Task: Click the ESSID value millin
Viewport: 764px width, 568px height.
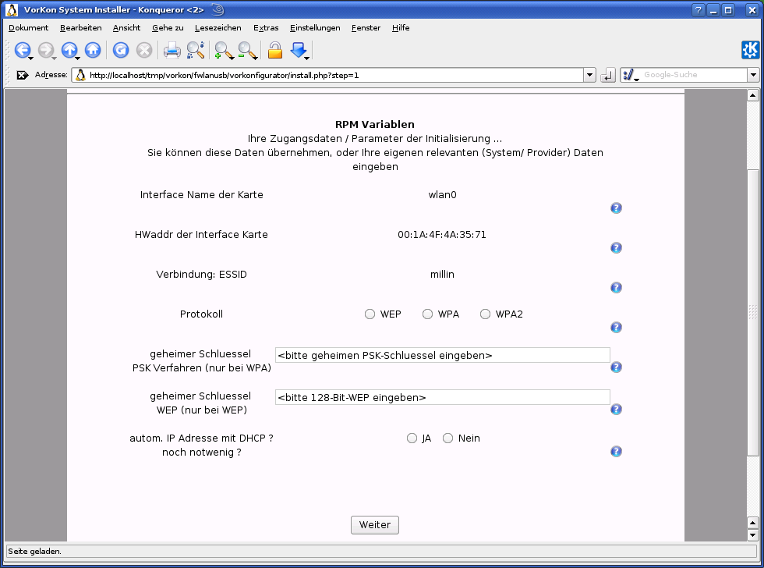Action: [443, 275]
